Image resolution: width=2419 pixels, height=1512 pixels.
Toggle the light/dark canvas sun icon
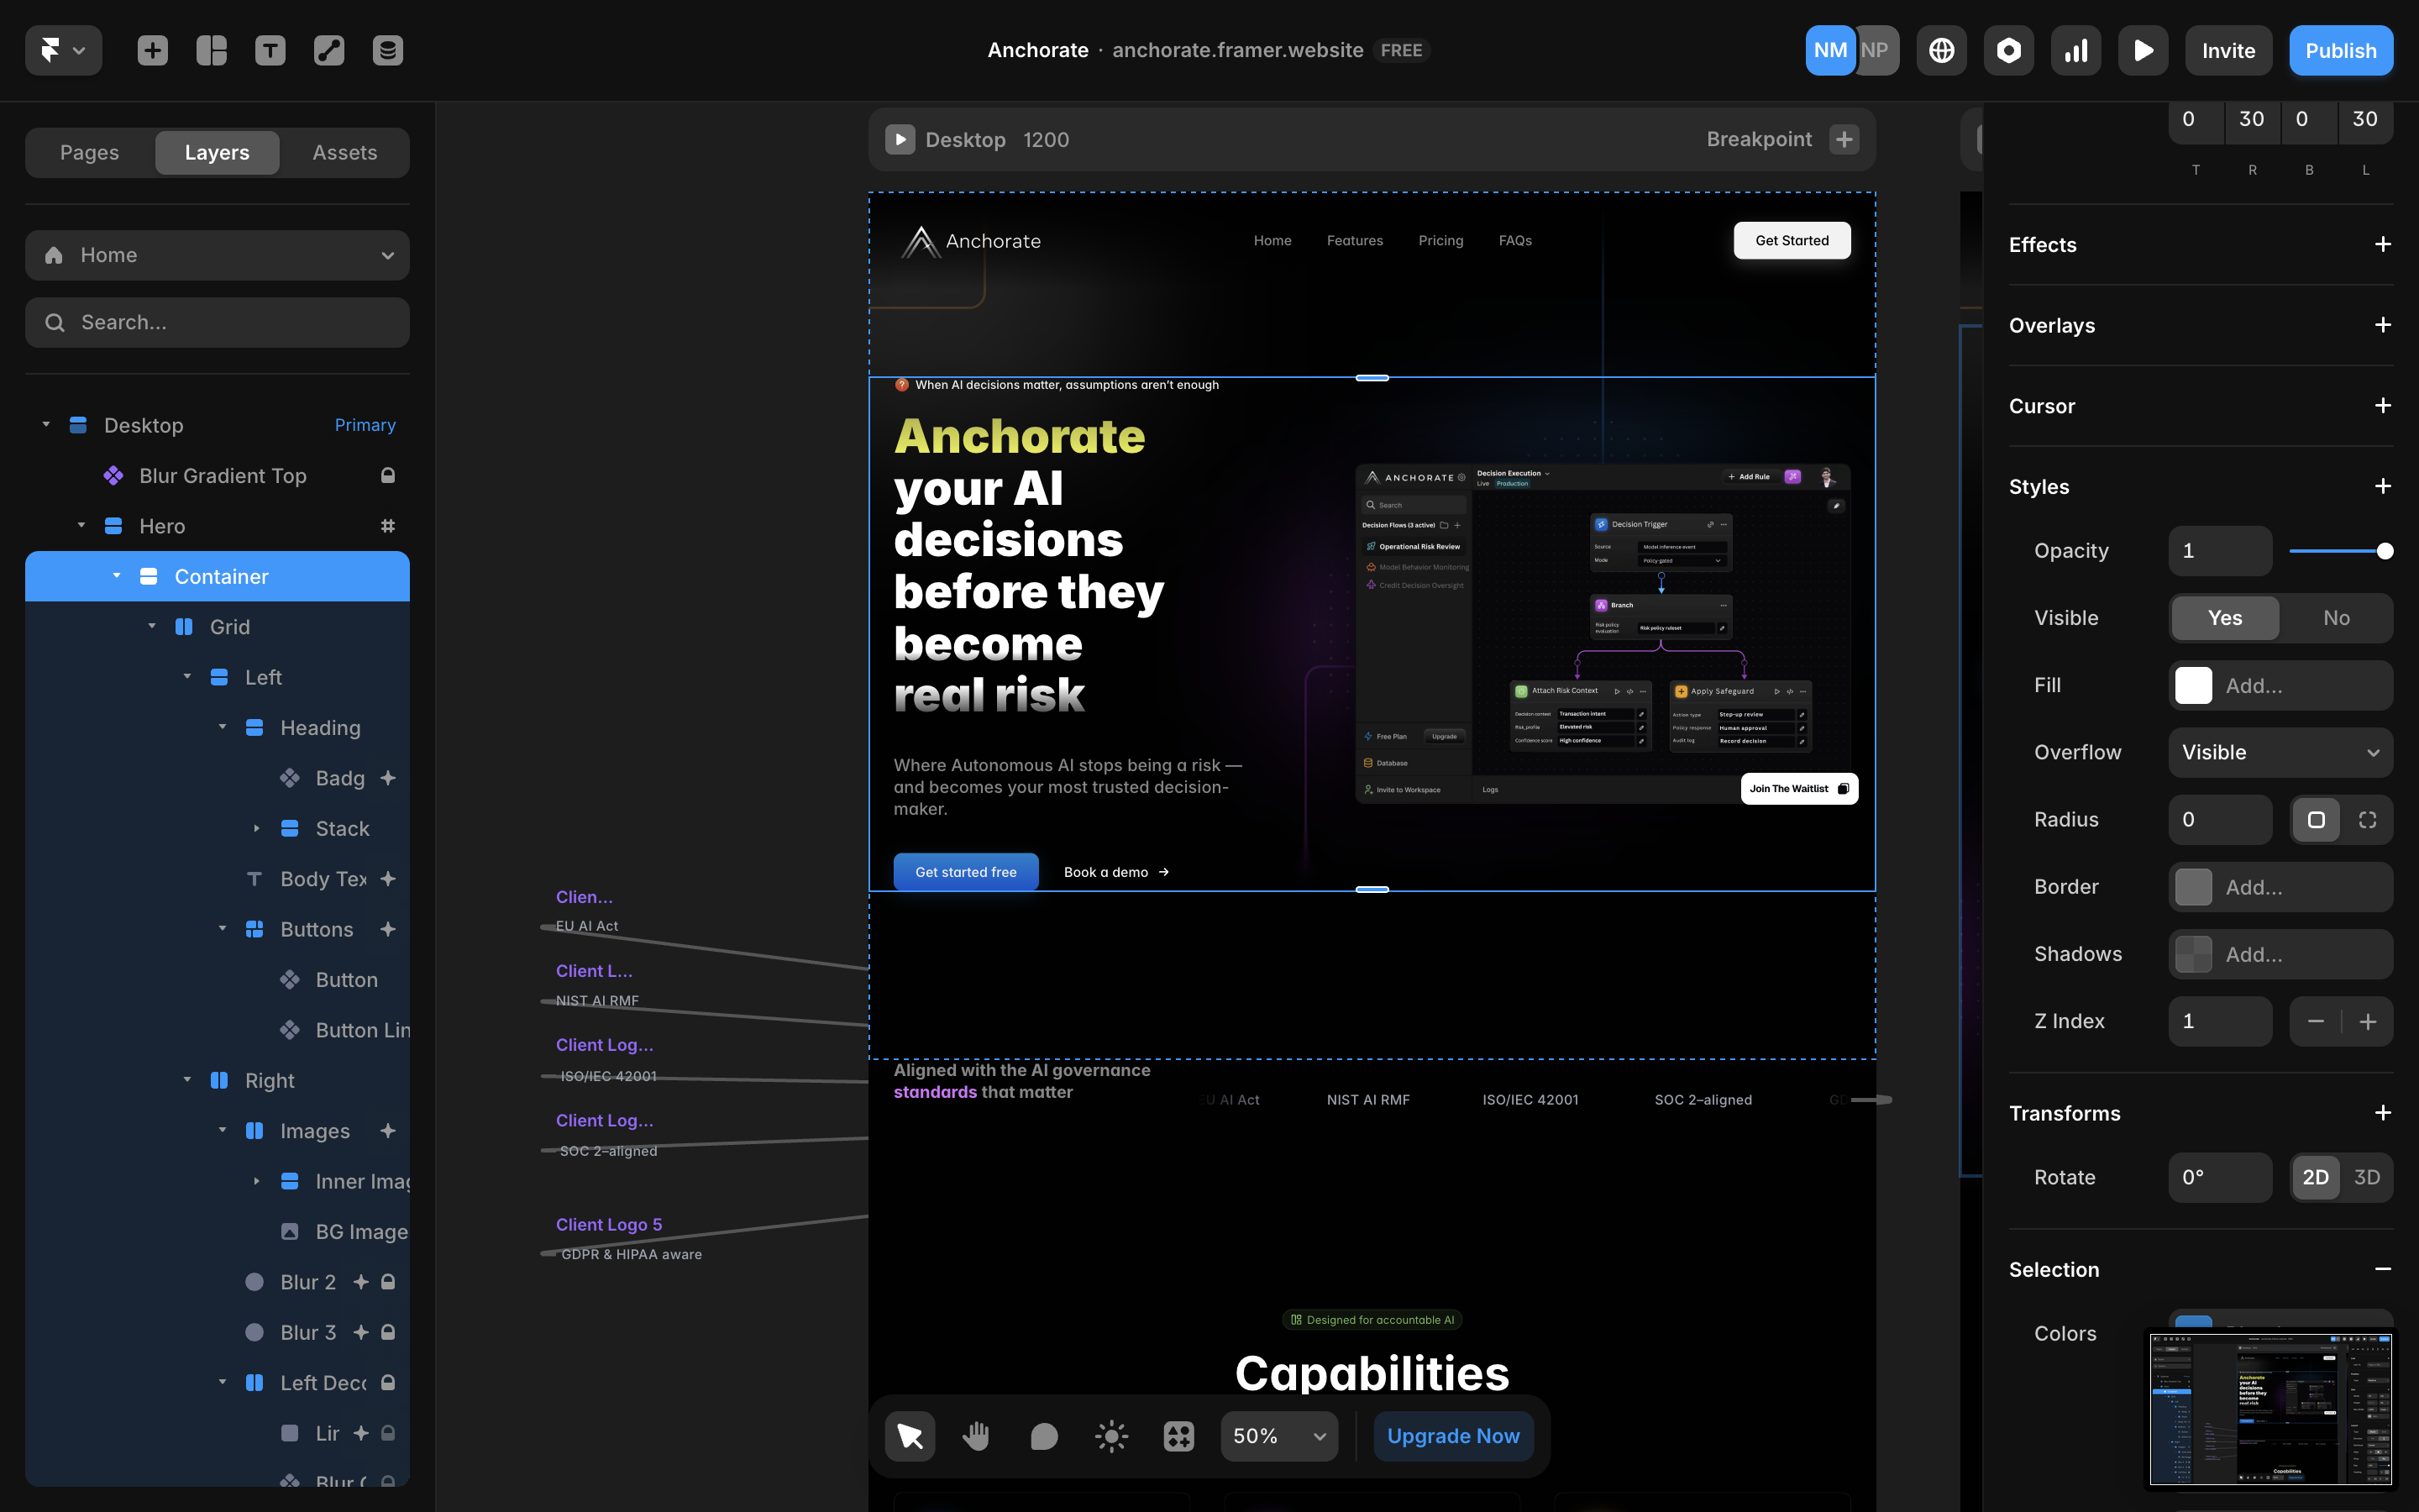(x=1111, y=1436)
